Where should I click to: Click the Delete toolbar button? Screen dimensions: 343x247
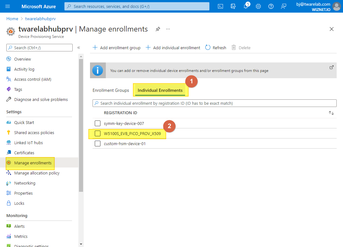coord(241,48)
